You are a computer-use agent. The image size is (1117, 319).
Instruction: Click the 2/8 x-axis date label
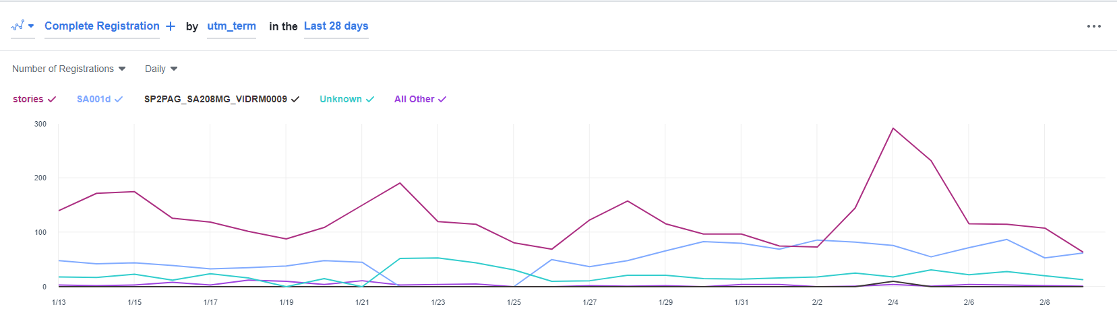1044,302
